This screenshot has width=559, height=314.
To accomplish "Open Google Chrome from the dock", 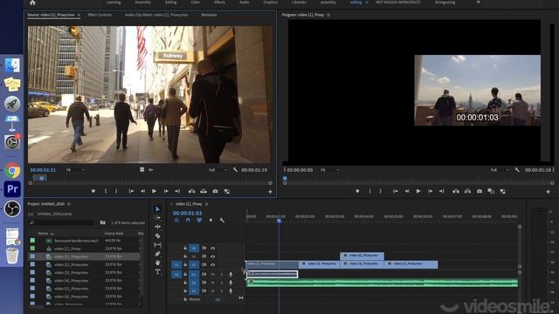I will point(12,171).
